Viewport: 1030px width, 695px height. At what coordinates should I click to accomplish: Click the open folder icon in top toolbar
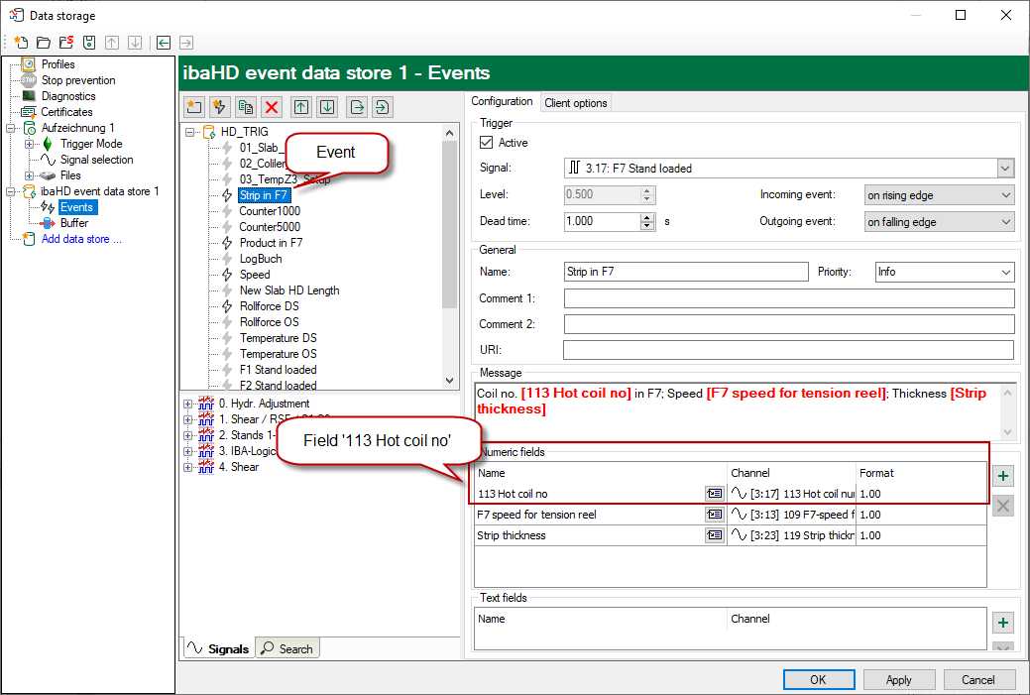click(x=44, y=43)
